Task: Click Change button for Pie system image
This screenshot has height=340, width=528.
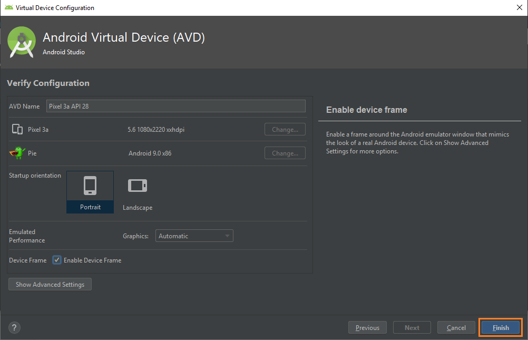Action: pyautogui.click(x=285, y=153)
